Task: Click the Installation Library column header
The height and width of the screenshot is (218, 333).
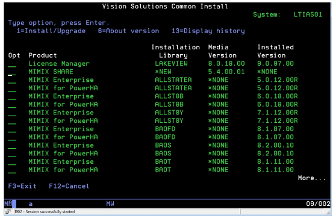Action: coord(175,51)
